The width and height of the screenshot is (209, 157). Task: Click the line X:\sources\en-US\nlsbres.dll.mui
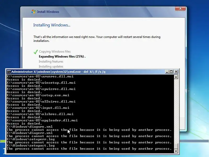40,114
